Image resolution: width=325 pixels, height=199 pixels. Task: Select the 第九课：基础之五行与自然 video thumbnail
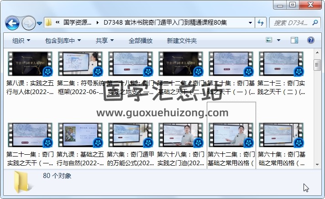tap(79, 135)
